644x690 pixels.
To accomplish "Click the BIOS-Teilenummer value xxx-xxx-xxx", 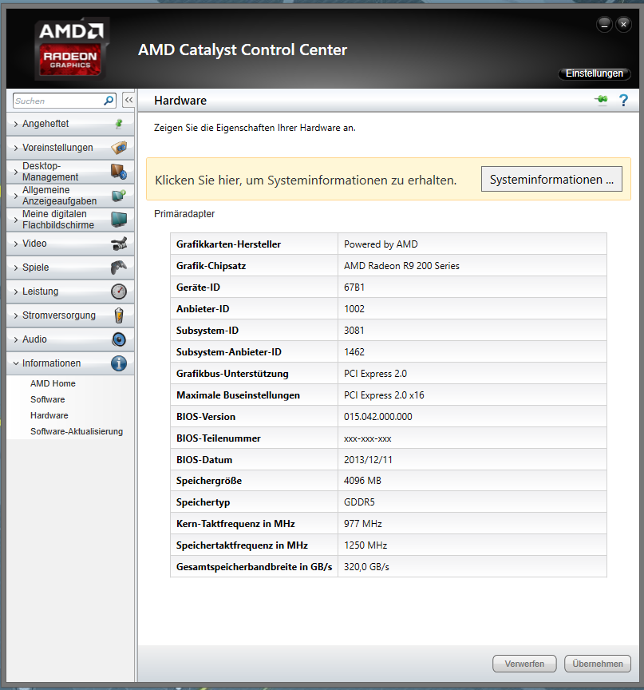I will click(368, 438).
